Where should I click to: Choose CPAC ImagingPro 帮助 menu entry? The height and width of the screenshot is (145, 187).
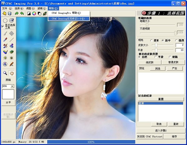point(69,13)
